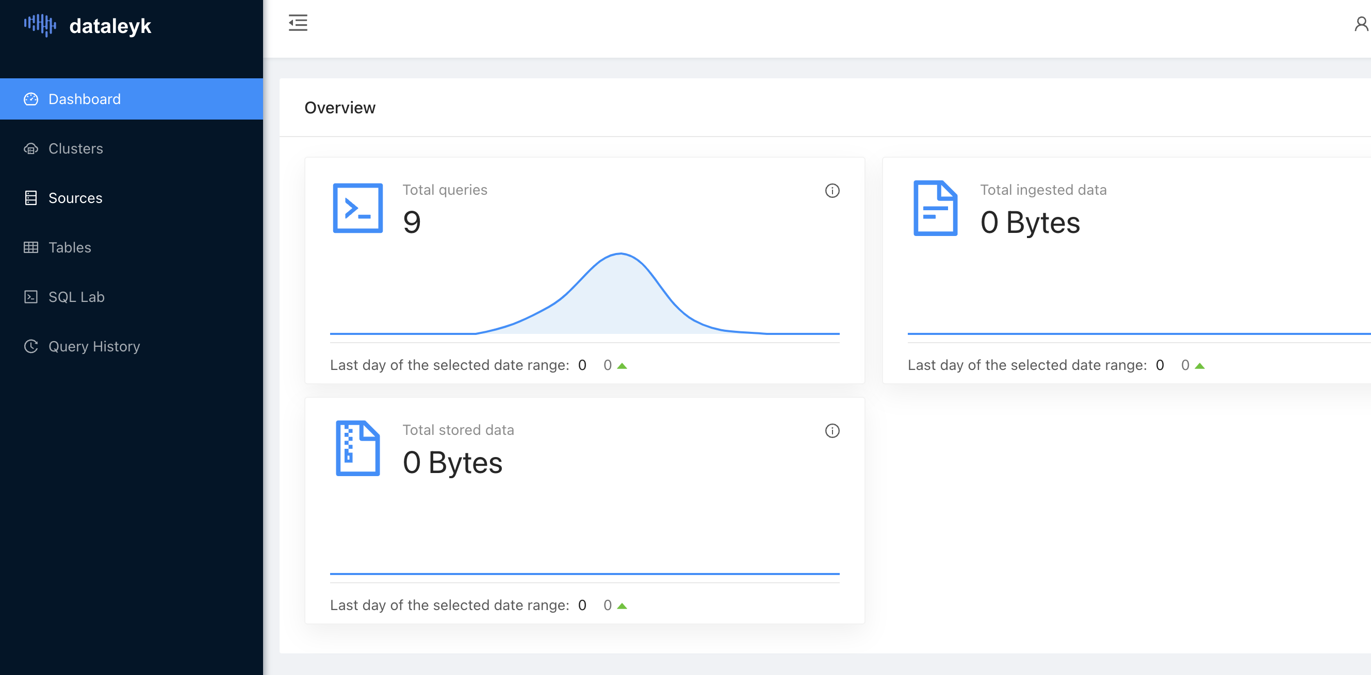
Task: Click the dataleyk brand name
Action: pos(110,26)
